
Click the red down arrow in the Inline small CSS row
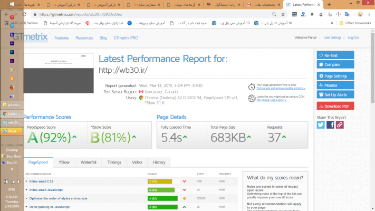pos(185,181)
